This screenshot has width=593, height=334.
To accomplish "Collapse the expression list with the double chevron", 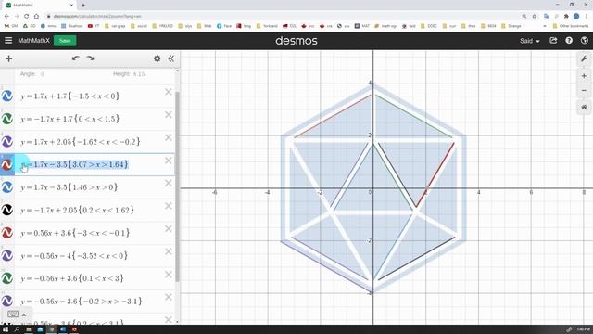I will click(x=170, y=58).
